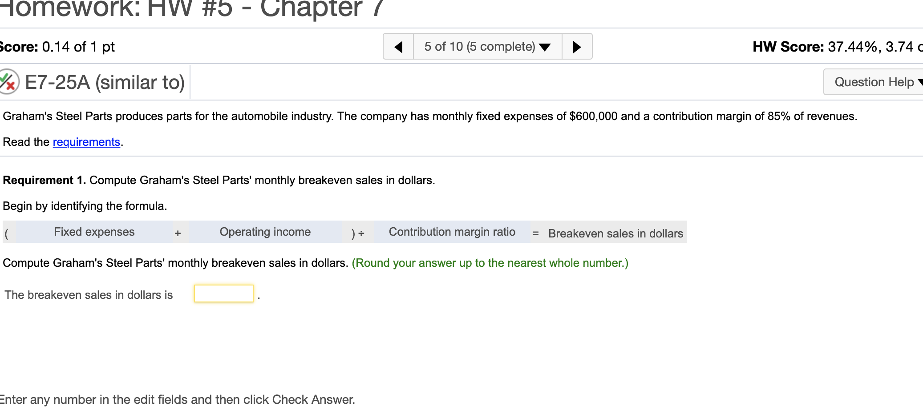Select the Contribution margin ratio formula field
923x410 pixels.
452,232
